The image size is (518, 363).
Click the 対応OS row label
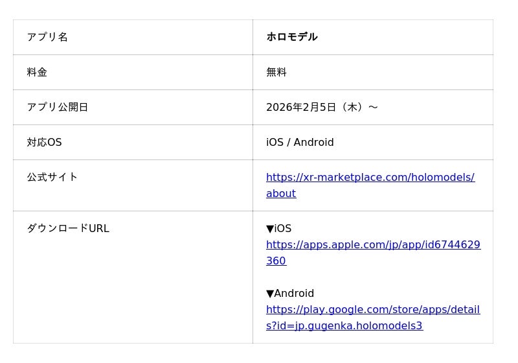pos(44,142)
